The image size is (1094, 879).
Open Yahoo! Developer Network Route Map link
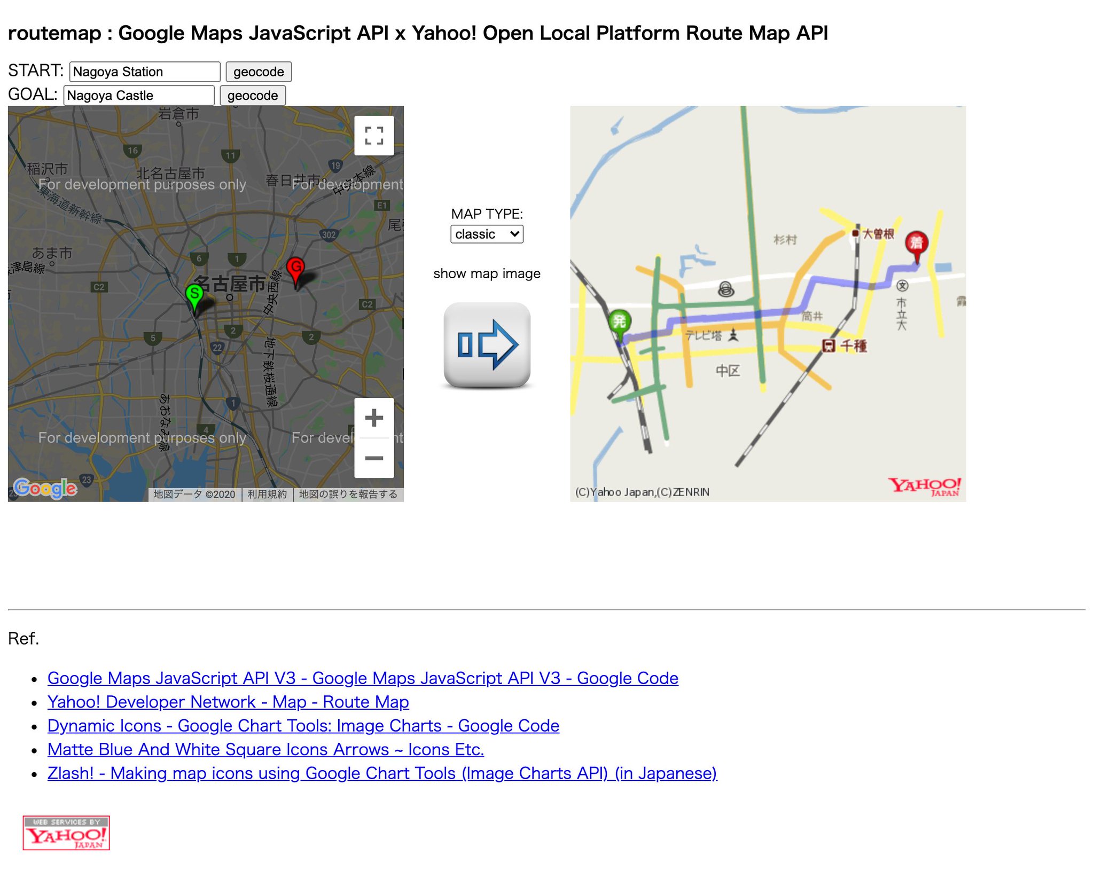click(x=228, y=702)
